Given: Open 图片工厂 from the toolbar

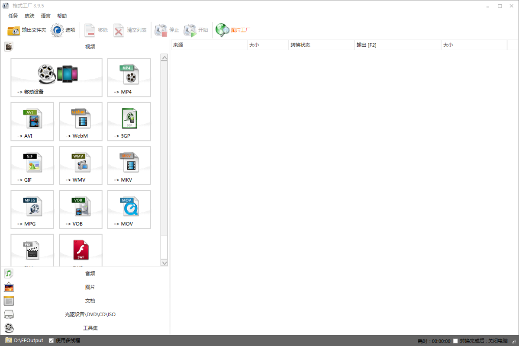Looking at the screenshot, I should pos(233,30).
